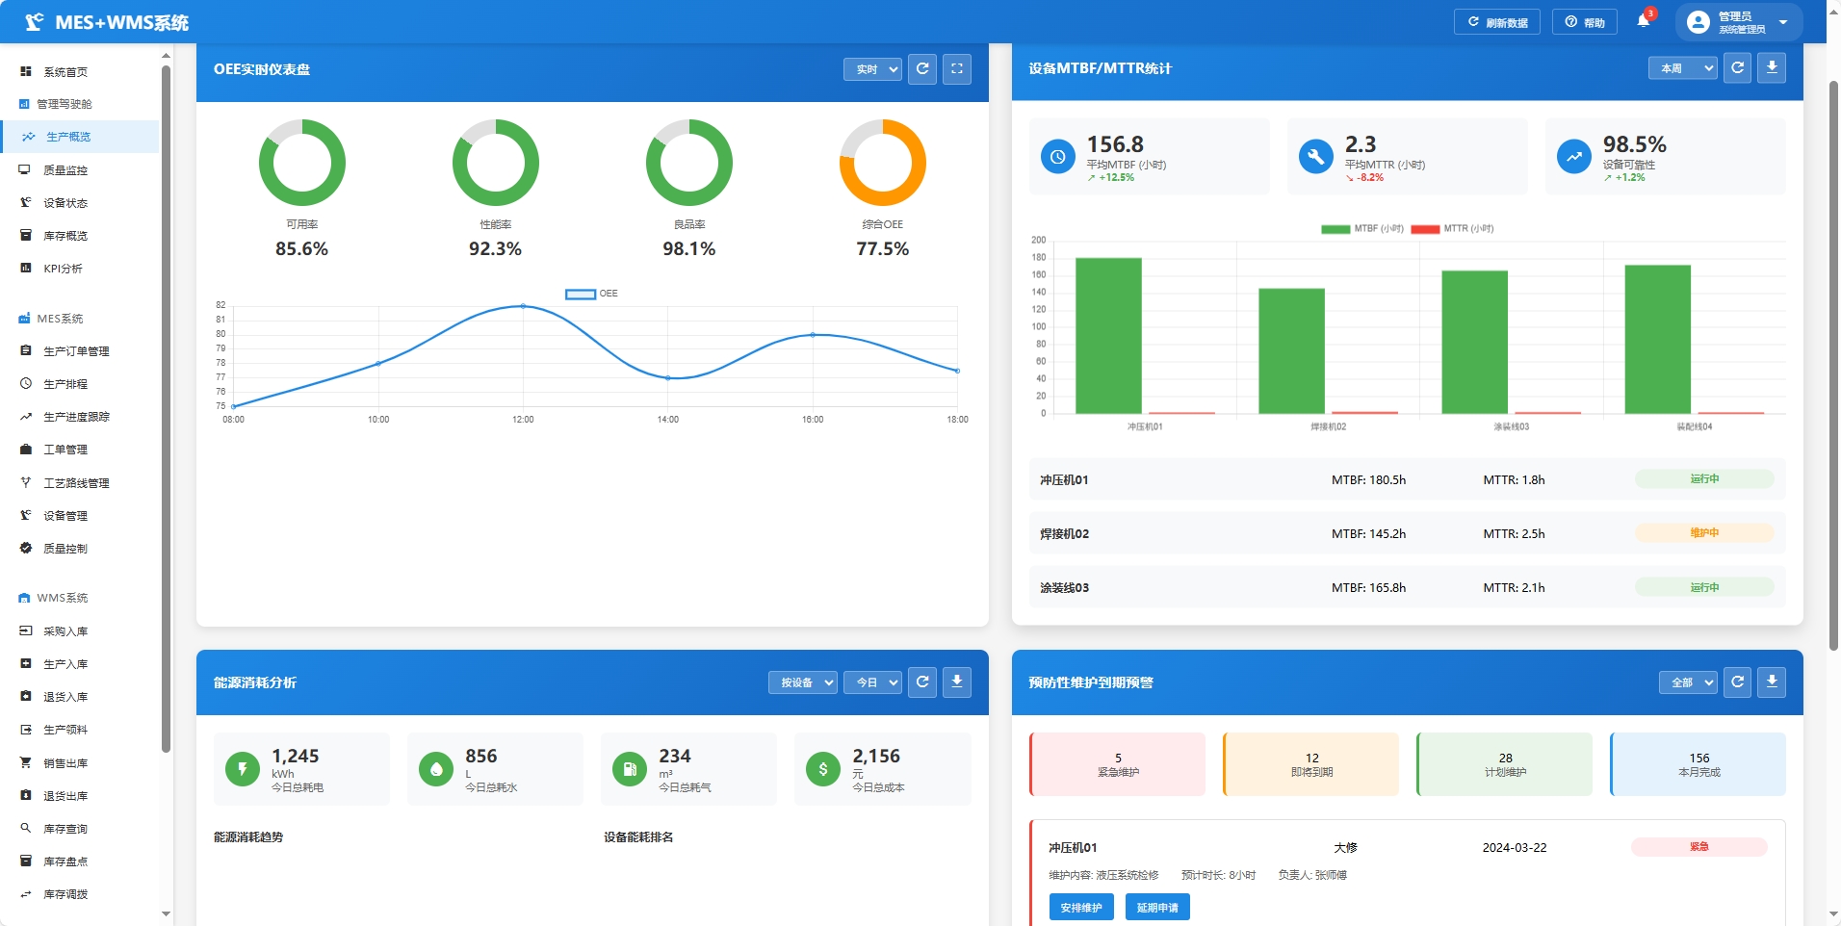Screen dimensions: 1841x926
Task: Refresh the 预防性维护到期预警 panel
Action: 1737,682
